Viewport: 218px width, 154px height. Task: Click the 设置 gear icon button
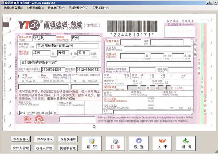[139, 143]
